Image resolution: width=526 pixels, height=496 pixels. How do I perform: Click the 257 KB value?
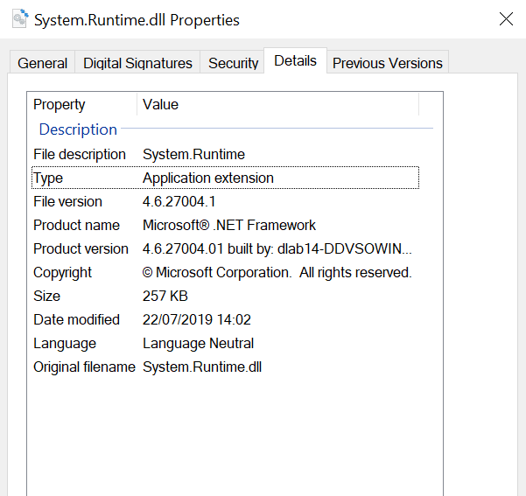[165, 296]
